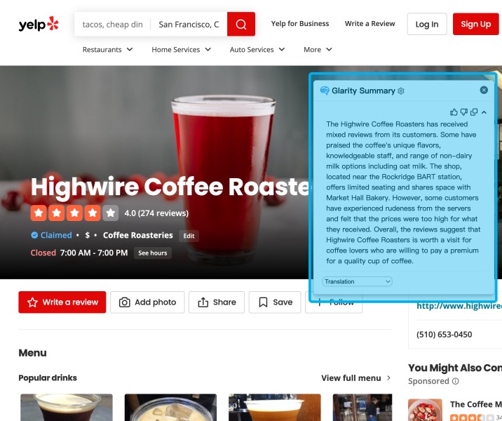Click the Add photo button
The width and height of the screenshot is (502, 421).
pos(147,302)
